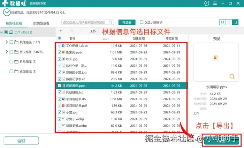Click the PowerPoint icon of 期末用.pptx
This screenshot has height=148, width=244.
pos(63,52)
